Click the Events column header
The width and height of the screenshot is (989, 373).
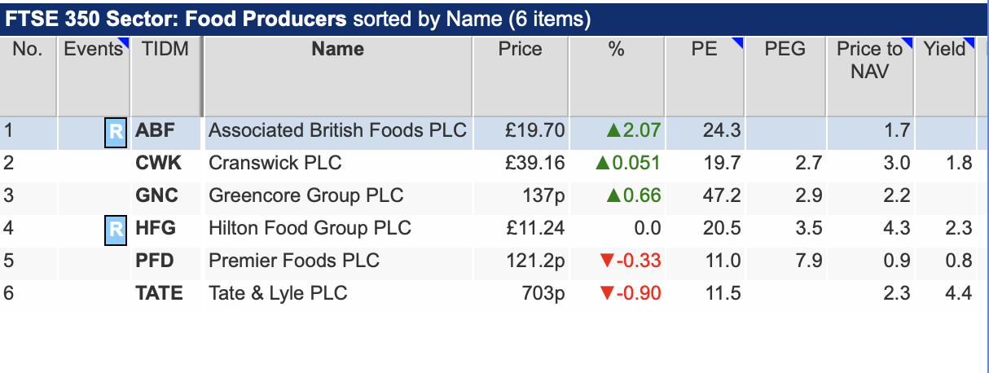click(93, 49)
